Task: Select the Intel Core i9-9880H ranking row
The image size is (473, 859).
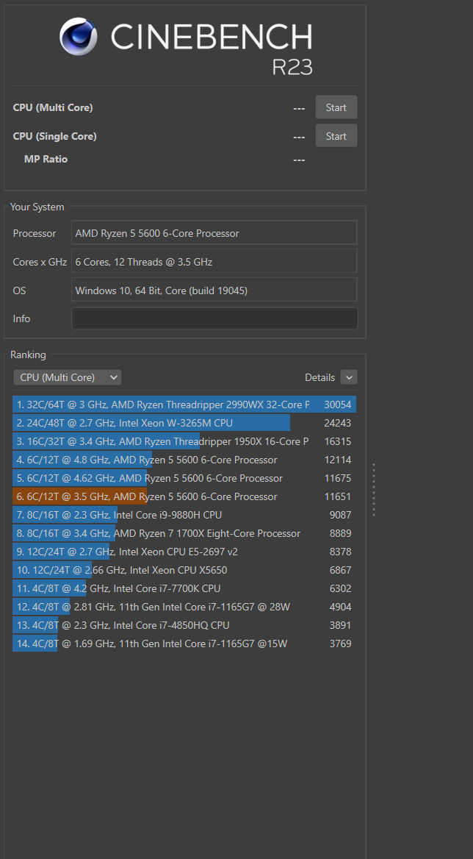Action: click(x=184, y=515)
